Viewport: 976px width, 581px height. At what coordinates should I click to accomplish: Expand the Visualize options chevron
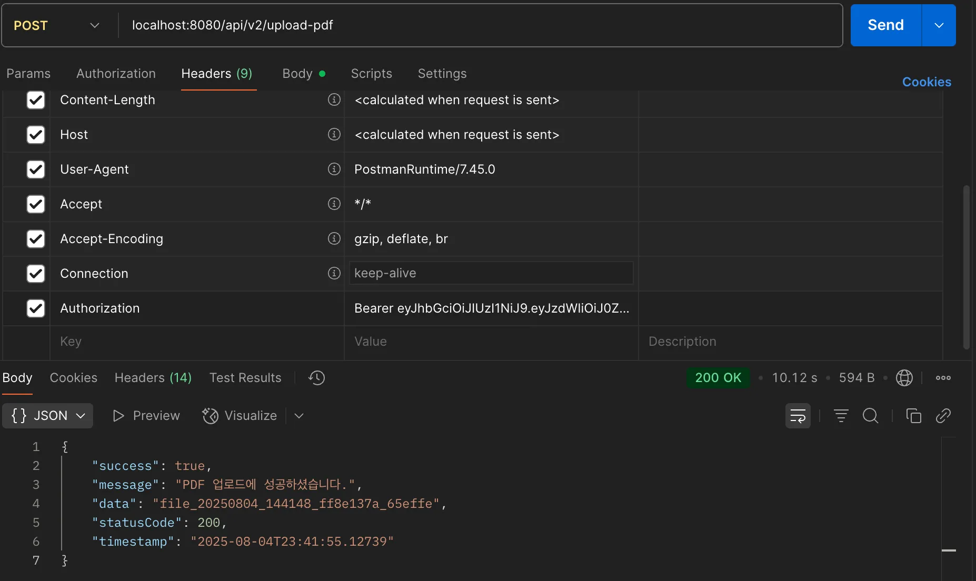tap(299, 416)
